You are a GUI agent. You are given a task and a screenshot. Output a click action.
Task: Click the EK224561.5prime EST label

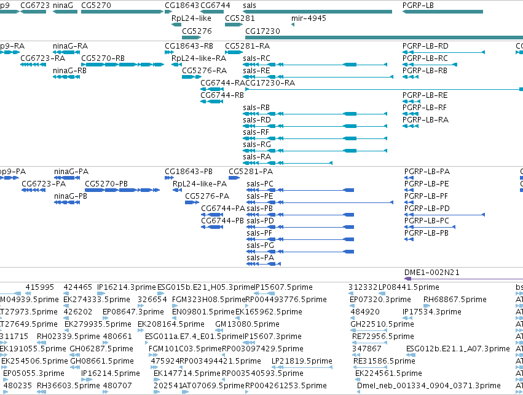pos(388,373)
